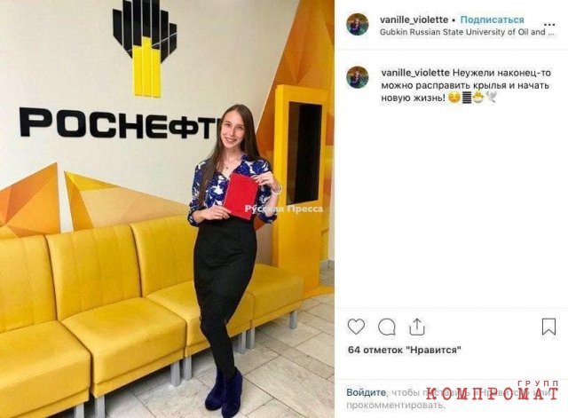Open comments via speech bubble icon
Image resolution: width=568 pixels, height=418 pixels.
pos(387,327)
